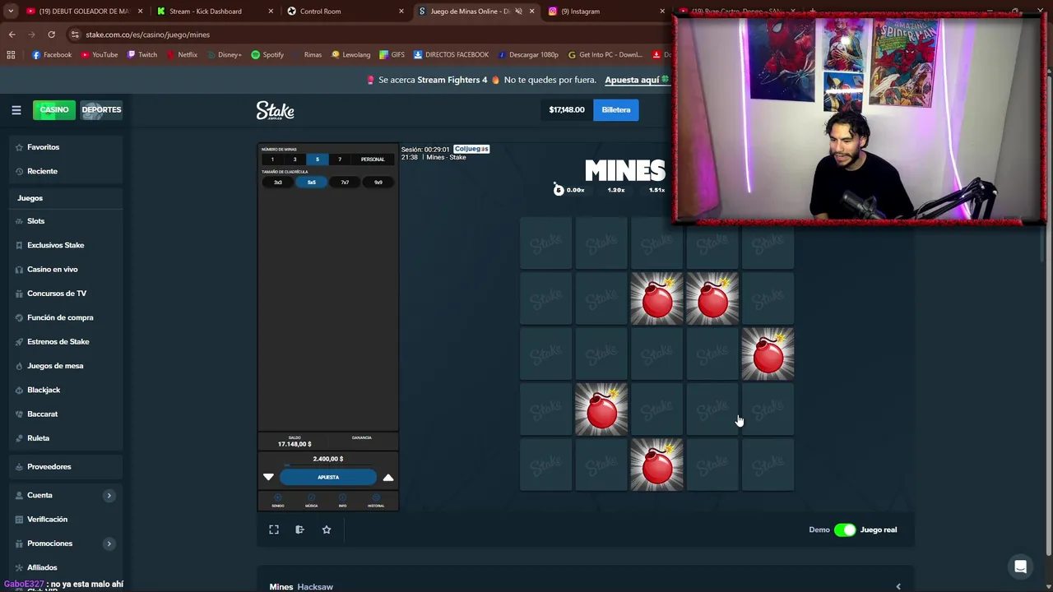This screenshot has height=592, width=1053.
Task: Enter fullscreen mode for the game
Action: [274, 530]
